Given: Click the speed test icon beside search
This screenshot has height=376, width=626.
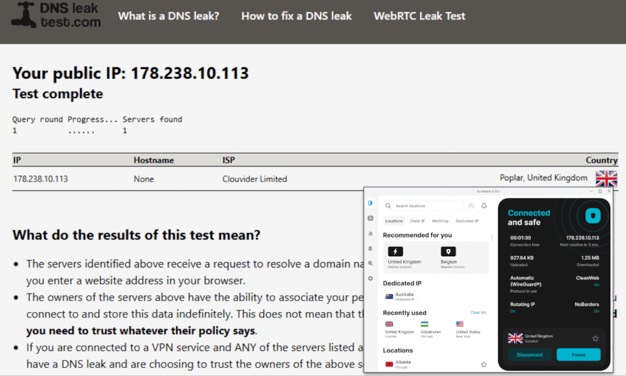Looking at the screenshot, I should tap(471, 206).
